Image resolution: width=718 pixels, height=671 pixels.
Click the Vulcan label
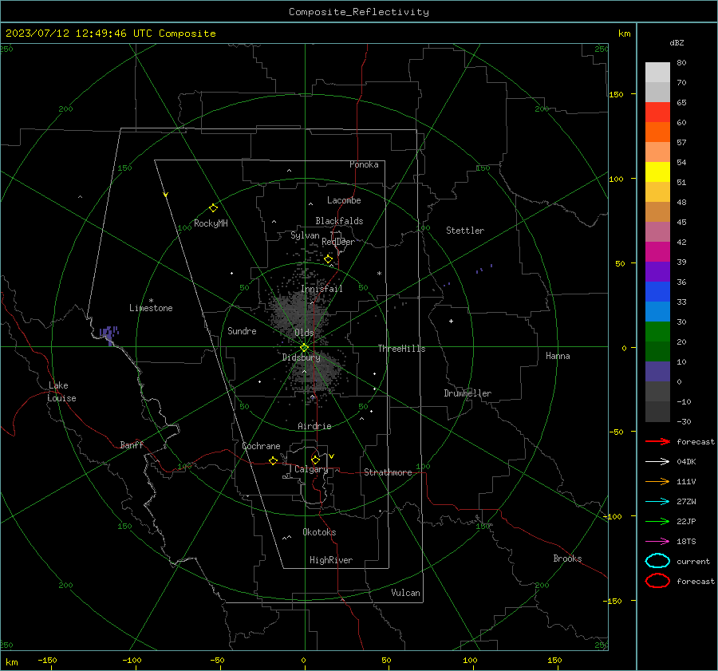[x=405, y=593]
